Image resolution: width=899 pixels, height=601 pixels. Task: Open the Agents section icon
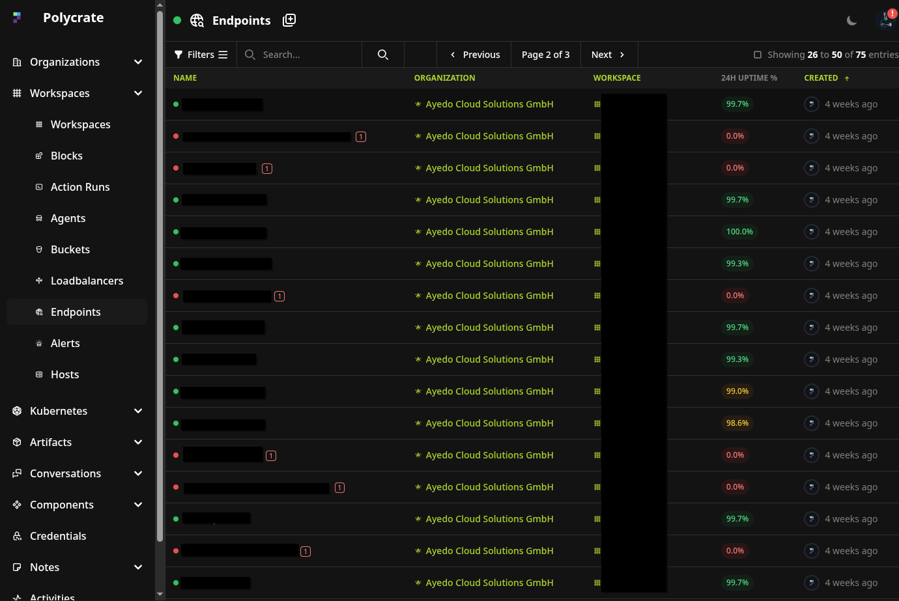[x=39, y=218]
